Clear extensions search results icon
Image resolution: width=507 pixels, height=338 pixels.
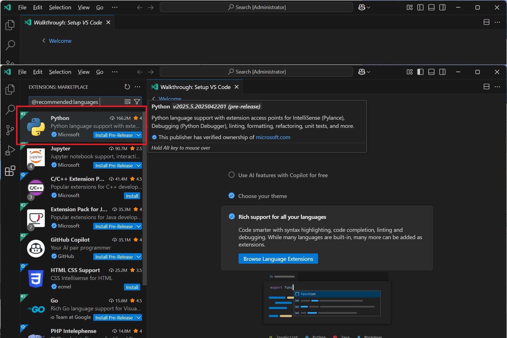click(128, 102)
